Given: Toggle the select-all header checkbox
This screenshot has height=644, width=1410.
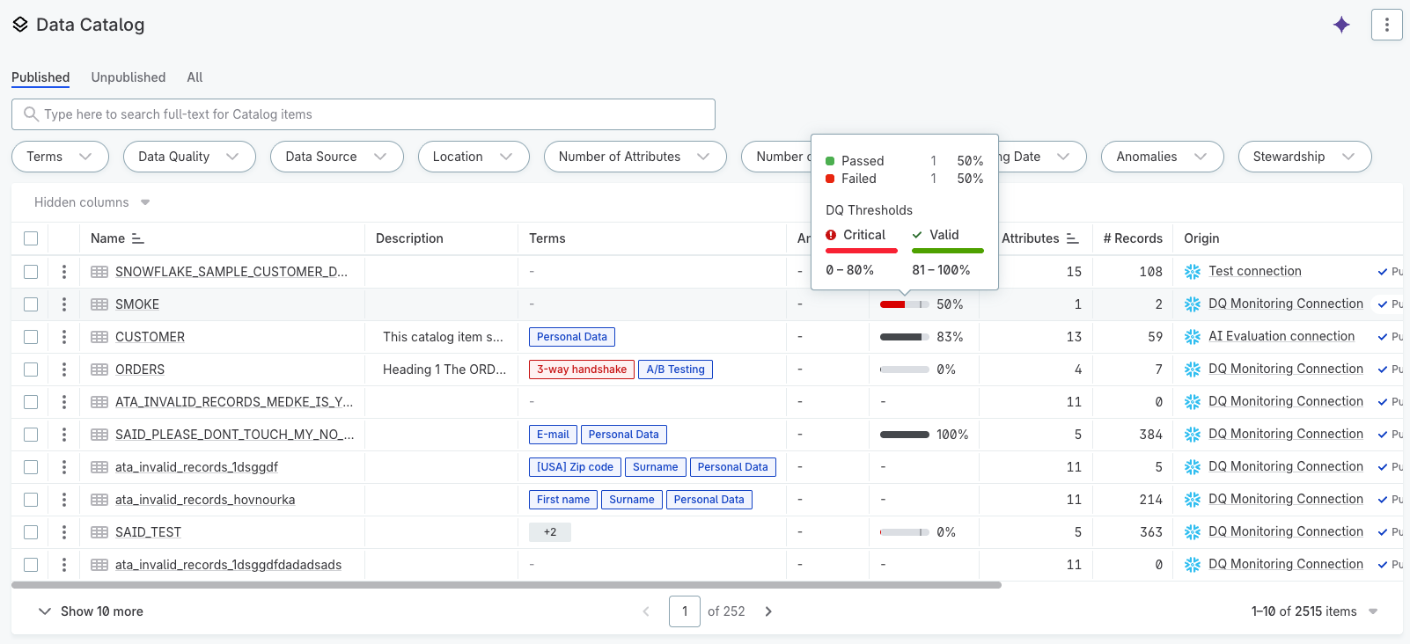Looking at the screenshot, I should point(31,238).
